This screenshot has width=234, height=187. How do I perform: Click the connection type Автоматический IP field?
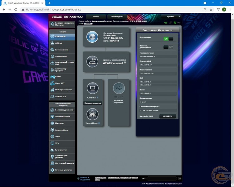point(158,56)
